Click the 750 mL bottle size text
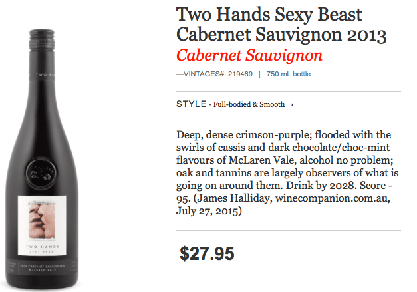 pos(289,74)
